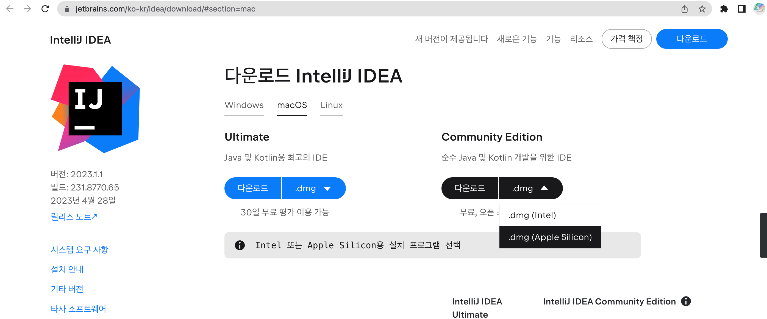Go back with the browser back arrow
This screenshot has width=767, height=319.
pos(10,9)
